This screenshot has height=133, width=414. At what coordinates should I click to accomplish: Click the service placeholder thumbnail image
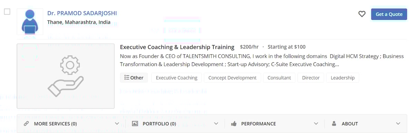[66, 76]
